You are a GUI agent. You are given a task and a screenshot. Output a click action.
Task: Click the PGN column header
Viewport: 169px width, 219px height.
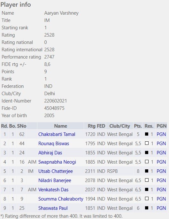pyautogui.click(x=161, y=126)
